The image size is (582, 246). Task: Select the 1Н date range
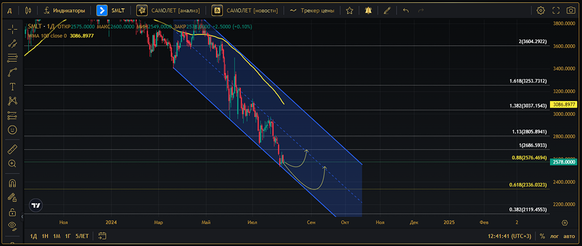tap(45, 236)
